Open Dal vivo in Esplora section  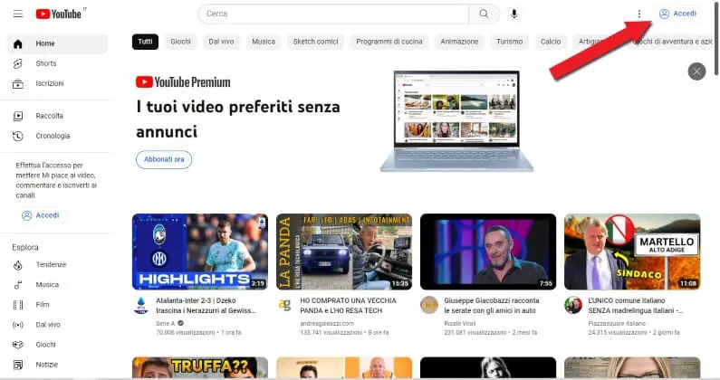click(57, 325)
